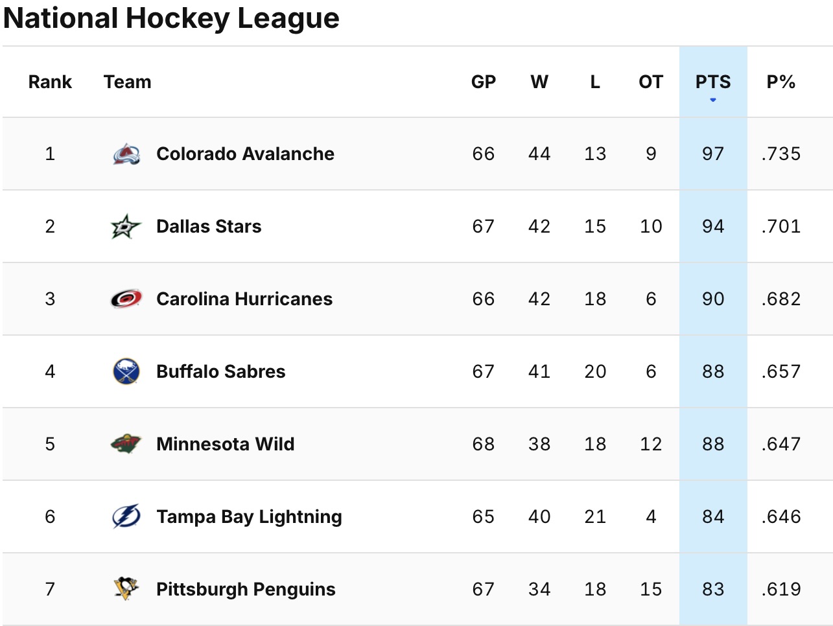Image resolution: width=833 pixels, height=626 pixels.
Task: Click the Pittsburgh Penguins team logo
Action: pos(126,589)
